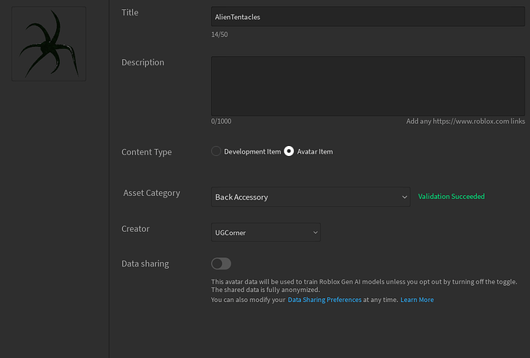Viewport: 530px width, 358px height.
Task: Click the Creator label
Action: click(135, 229)
